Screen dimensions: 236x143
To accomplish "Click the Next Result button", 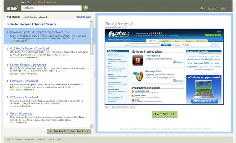I will click(x=80, y=131).
